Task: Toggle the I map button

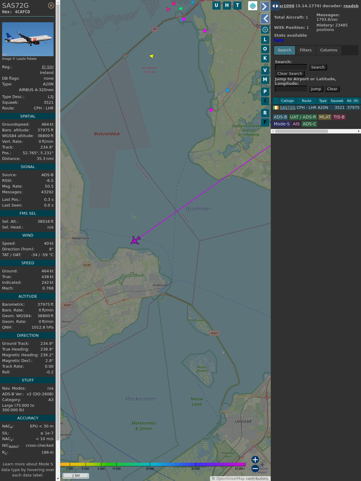Action: tap(265, 101)
